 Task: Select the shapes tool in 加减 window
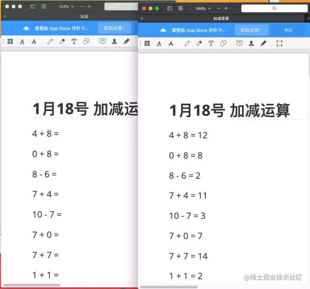86,41
